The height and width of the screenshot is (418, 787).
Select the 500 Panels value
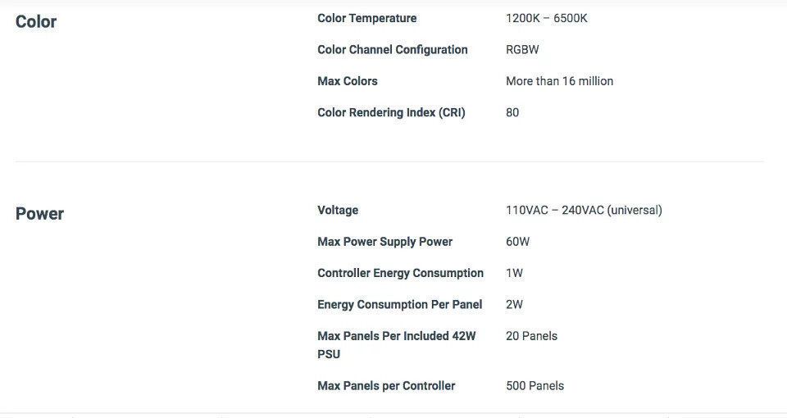[x=535, y=386]
